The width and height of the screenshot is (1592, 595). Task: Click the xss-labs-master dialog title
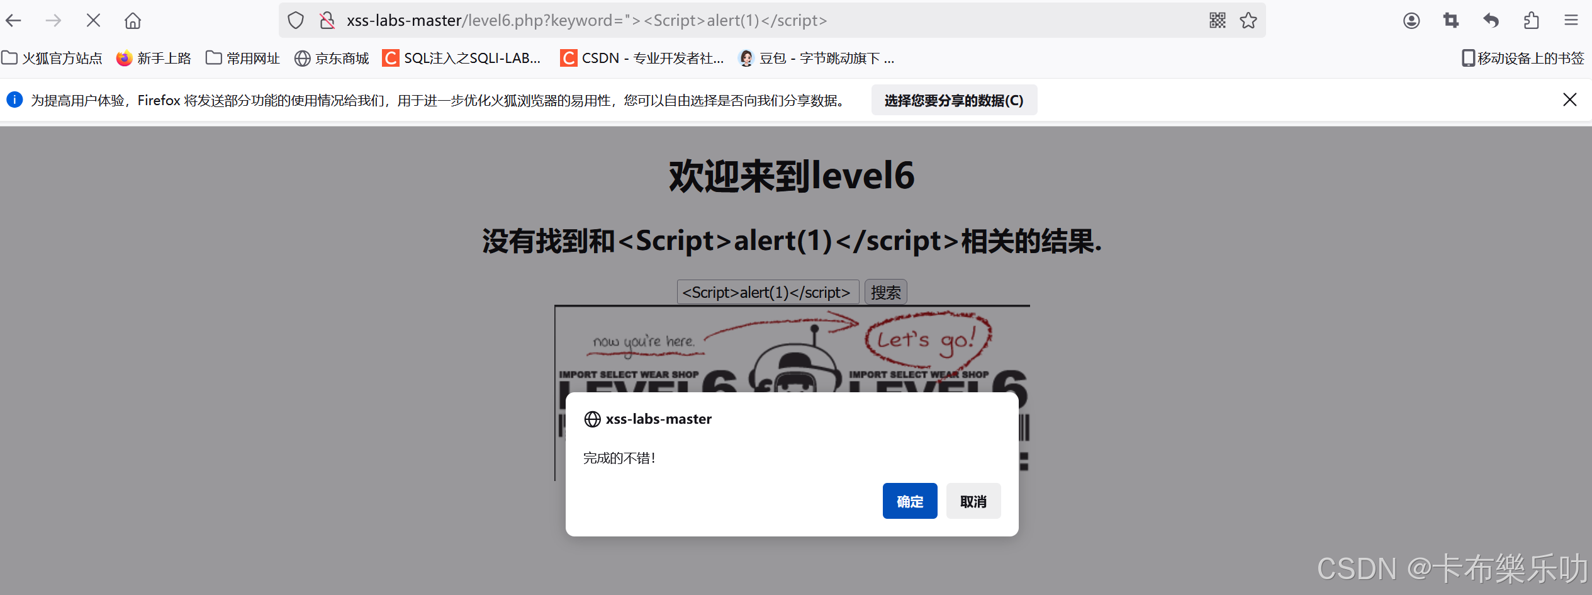658,419
